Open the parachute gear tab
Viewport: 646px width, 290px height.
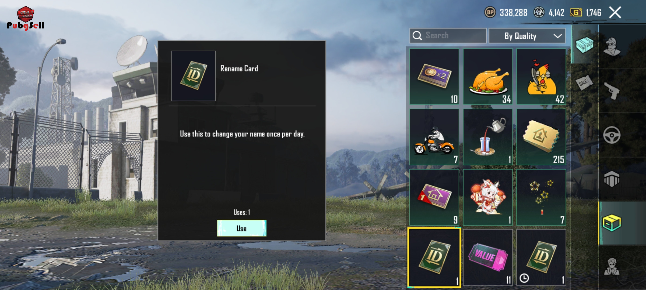(x=612, y=179)
